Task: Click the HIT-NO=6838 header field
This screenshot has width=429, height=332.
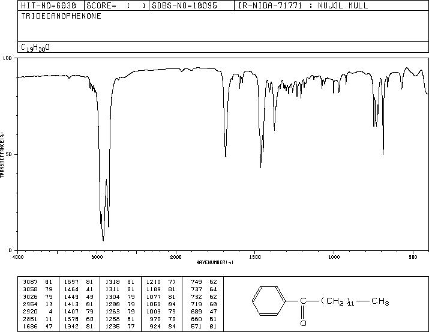Action: [49, 5]
